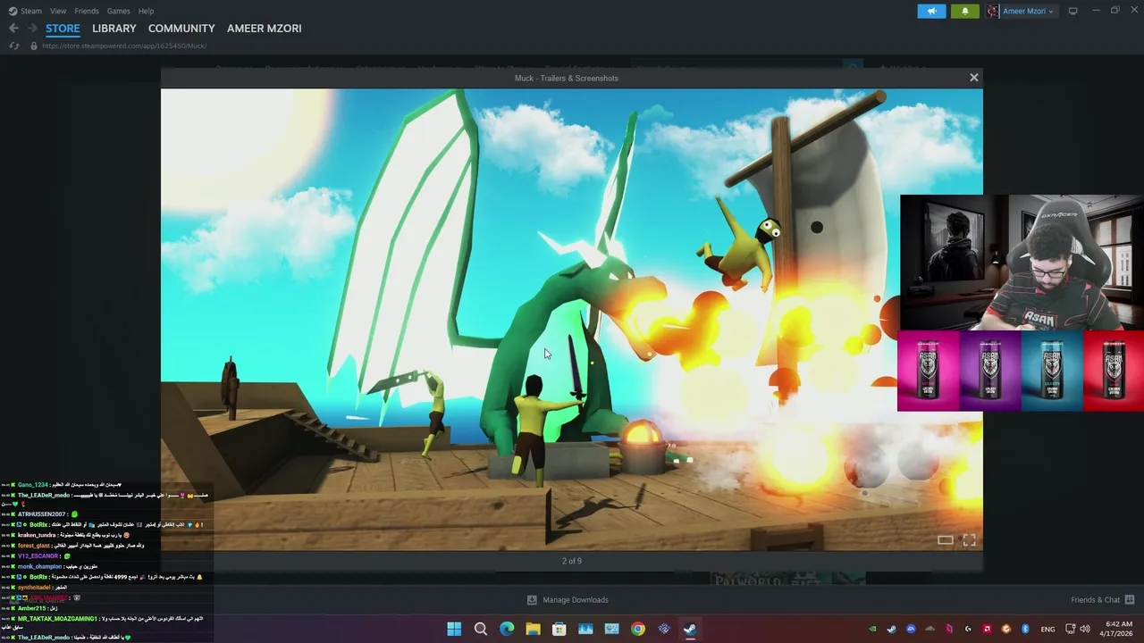1144x643 pixels.
Task: Click the NVIDIA system tray icon
Action: pos(872,629)
